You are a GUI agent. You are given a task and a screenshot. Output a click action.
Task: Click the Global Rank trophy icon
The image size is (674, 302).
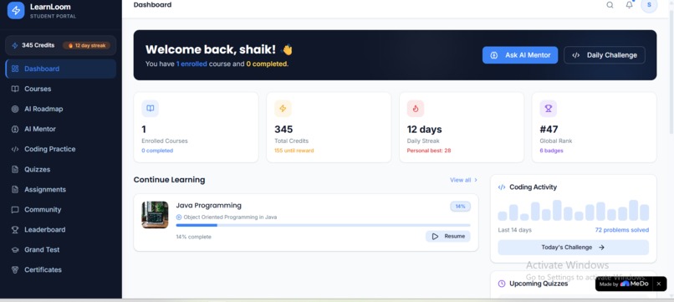(548, 109)
